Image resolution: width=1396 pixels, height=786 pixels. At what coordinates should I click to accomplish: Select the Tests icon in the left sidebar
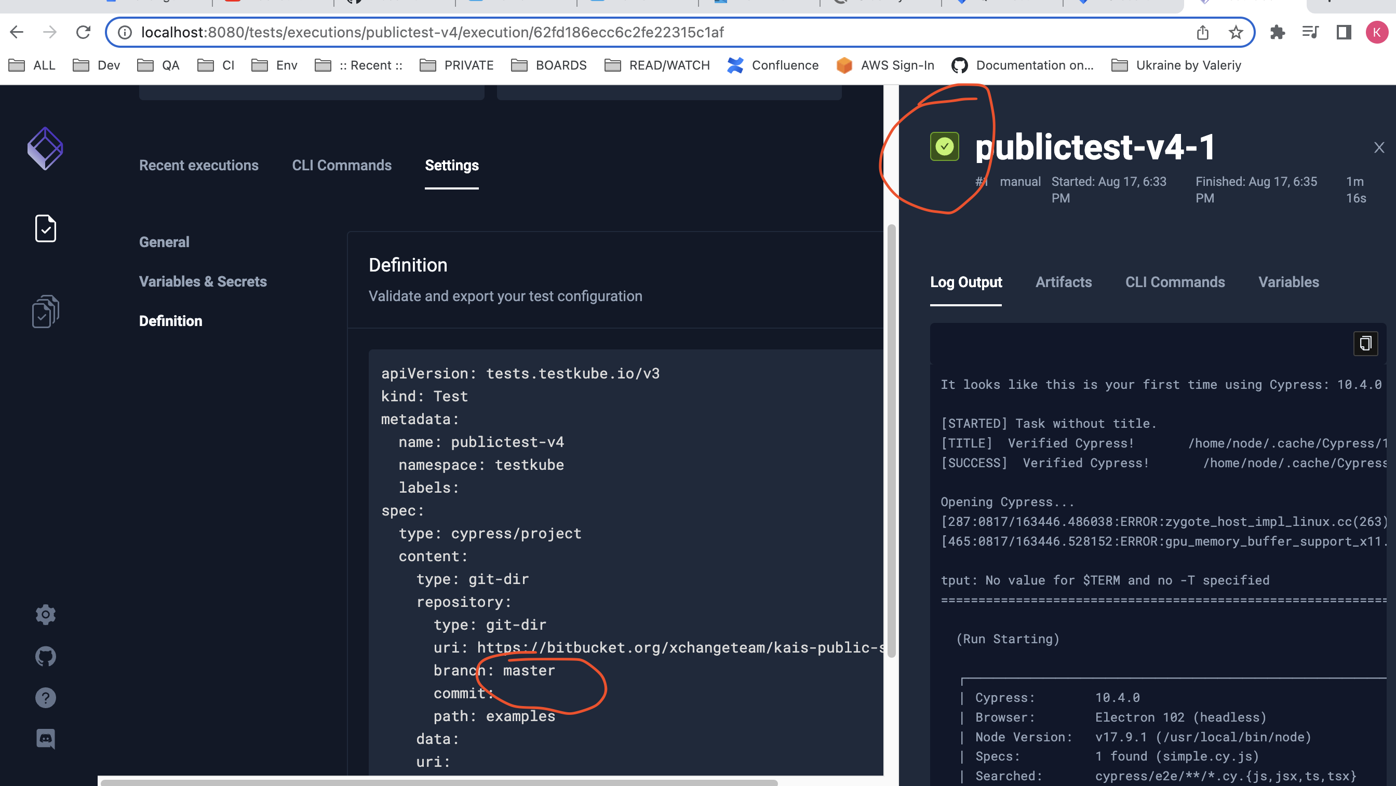pos(45,228)
